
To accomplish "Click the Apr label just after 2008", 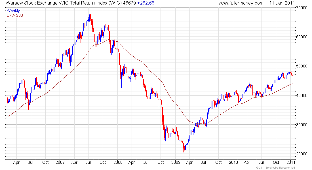I will [132, 163].
